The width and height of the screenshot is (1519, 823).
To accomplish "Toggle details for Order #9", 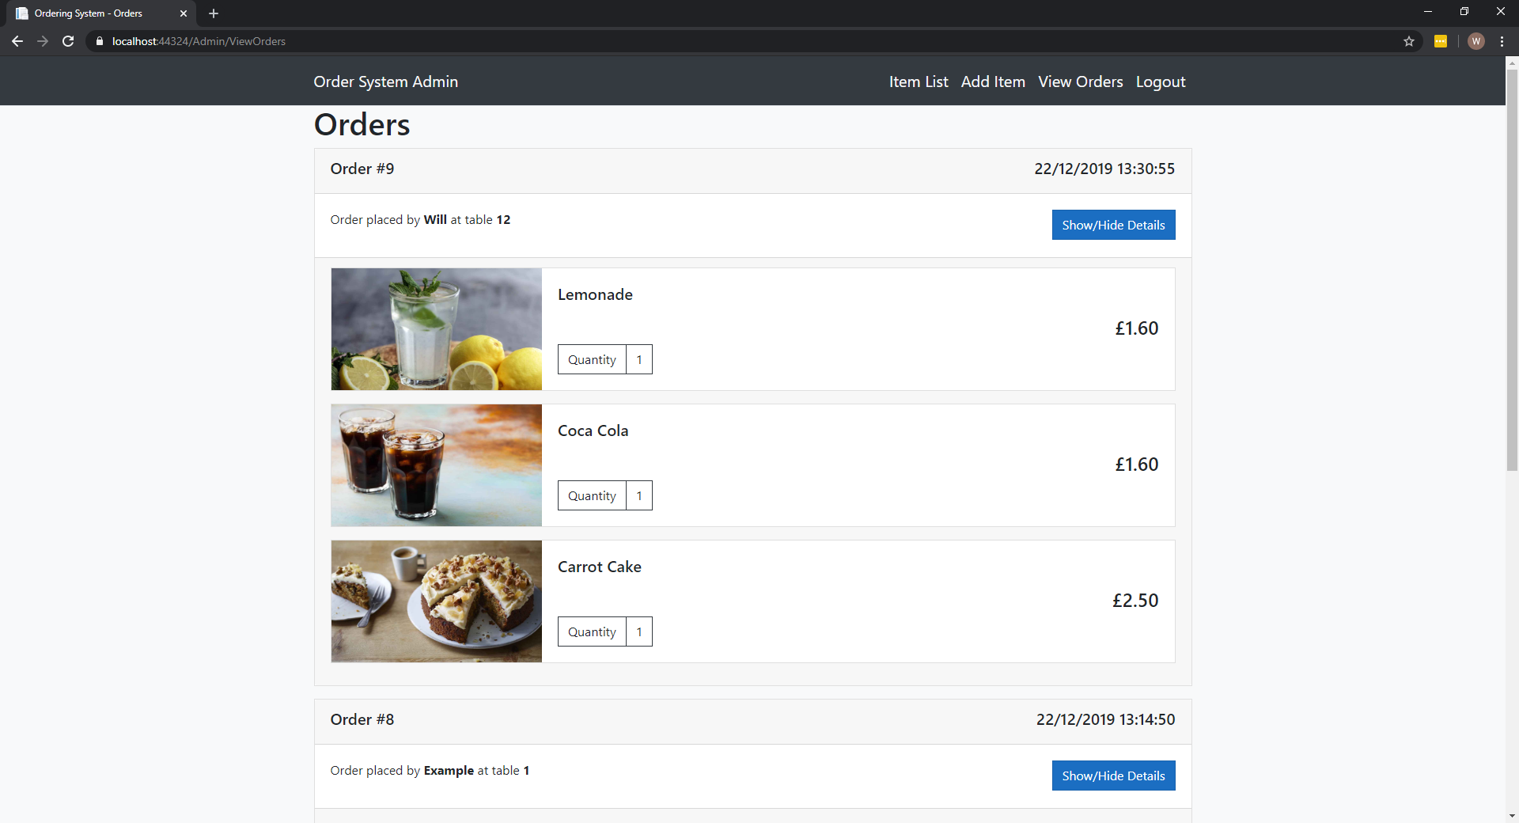I will [x=1113, y=225].
